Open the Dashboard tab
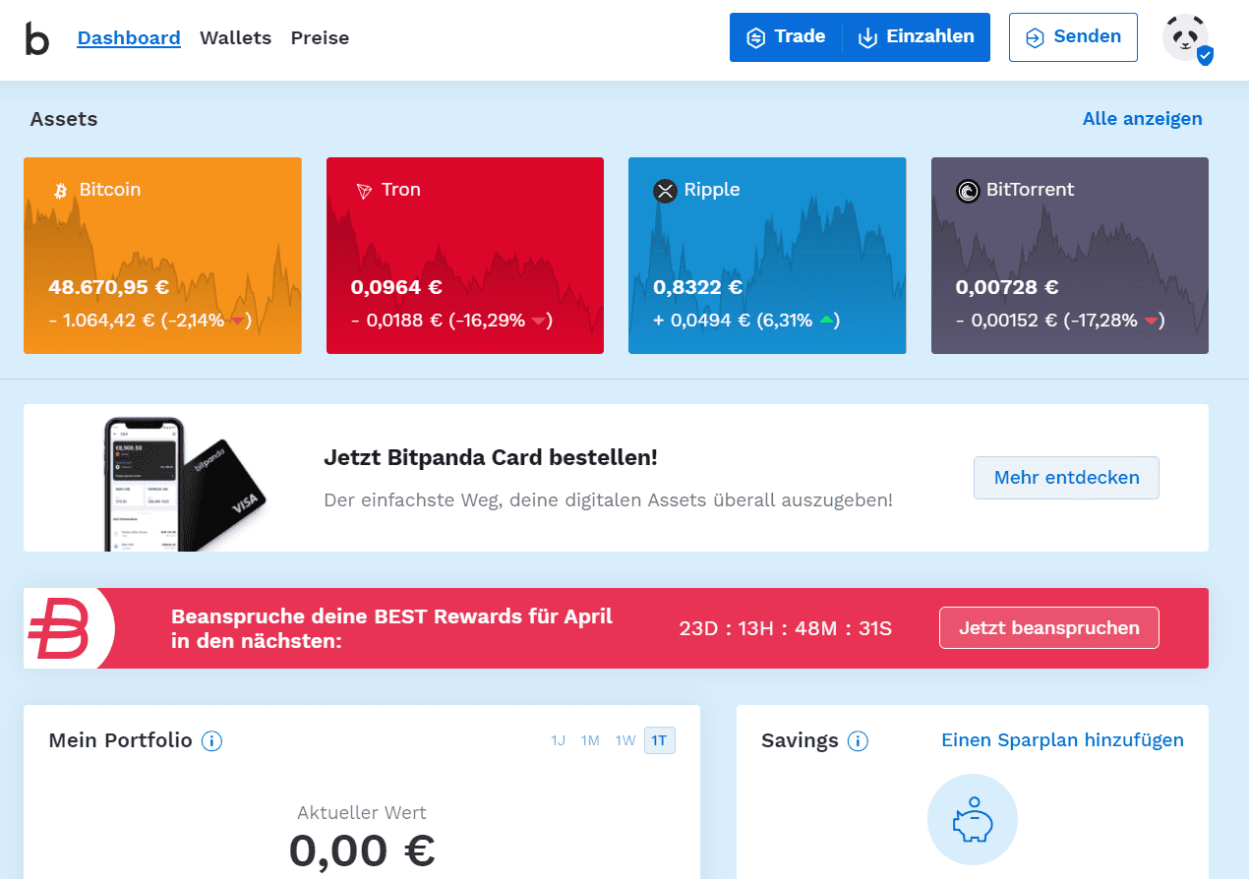The height and width of the screenshot is (879, 1249). (129, 38)
